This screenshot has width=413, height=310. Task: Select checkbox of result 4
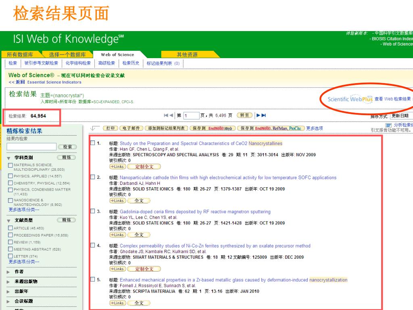93,245
